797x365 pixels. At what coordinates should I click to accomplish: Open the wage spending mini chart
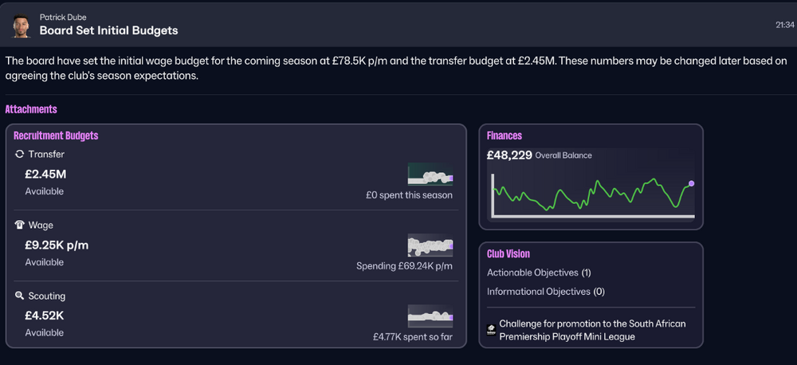tap(430, 245)
